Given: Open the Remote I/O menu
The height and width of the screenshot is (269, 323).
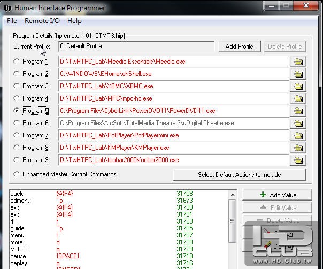Looking at the screenshot, I should [x=42, y=21].
